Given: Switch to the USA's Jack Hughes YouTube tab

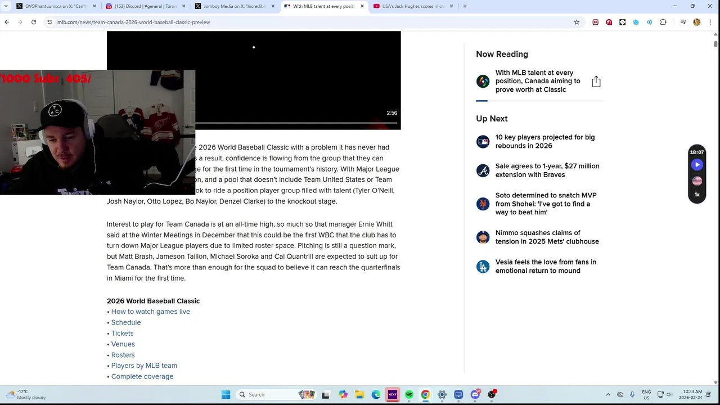Looking at the screenshot, I should (412, 6).
